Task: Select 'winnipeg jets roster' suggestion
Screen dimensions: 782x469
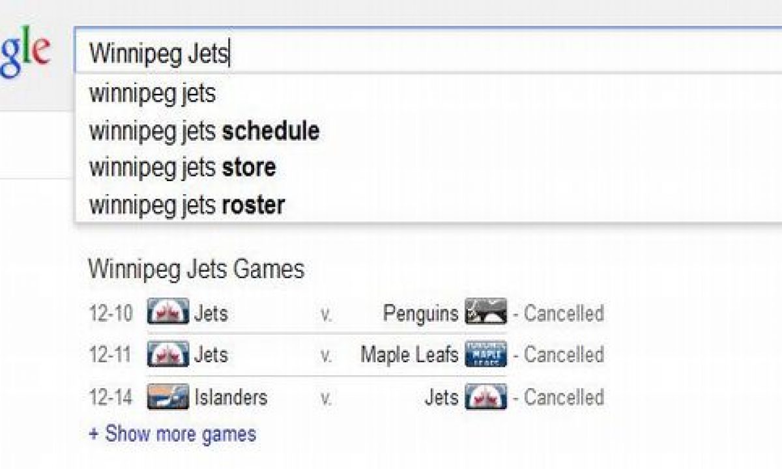Action: point(187,205)
